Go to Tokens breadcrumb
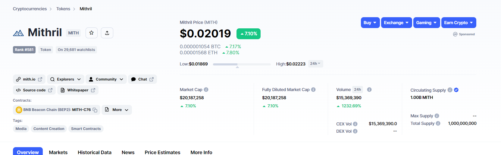501x155 pixels. pyautogui.click(x=63, y=9)
